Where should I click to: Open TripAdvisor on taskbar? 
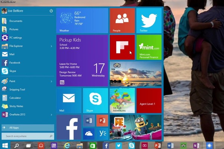point(183,146)
